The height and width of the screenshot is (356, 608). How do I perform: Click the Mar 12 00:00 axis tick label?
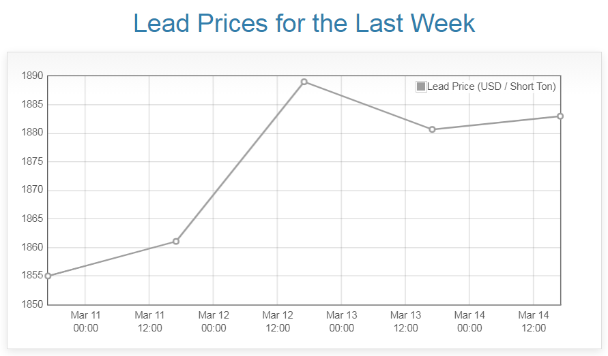pos(214,321)
